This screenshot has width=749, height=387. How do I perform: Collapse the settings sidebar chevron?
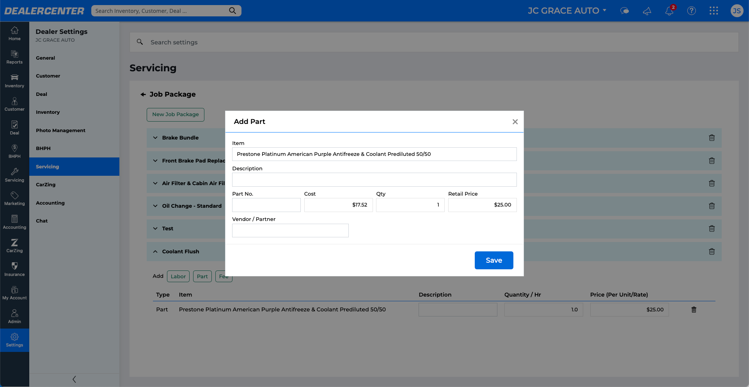(x=74, y=379)
